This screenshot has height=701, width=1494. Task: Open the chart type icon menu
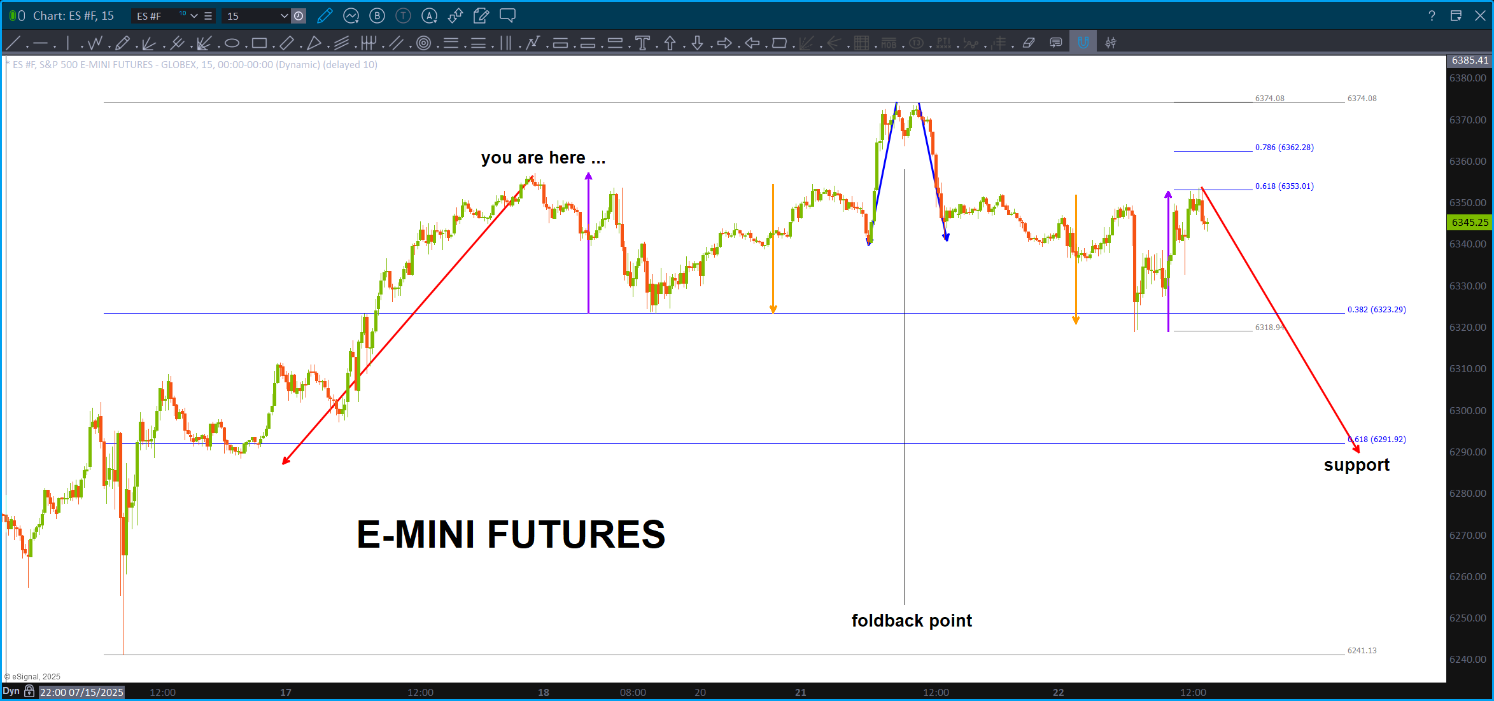pos(351,16)
